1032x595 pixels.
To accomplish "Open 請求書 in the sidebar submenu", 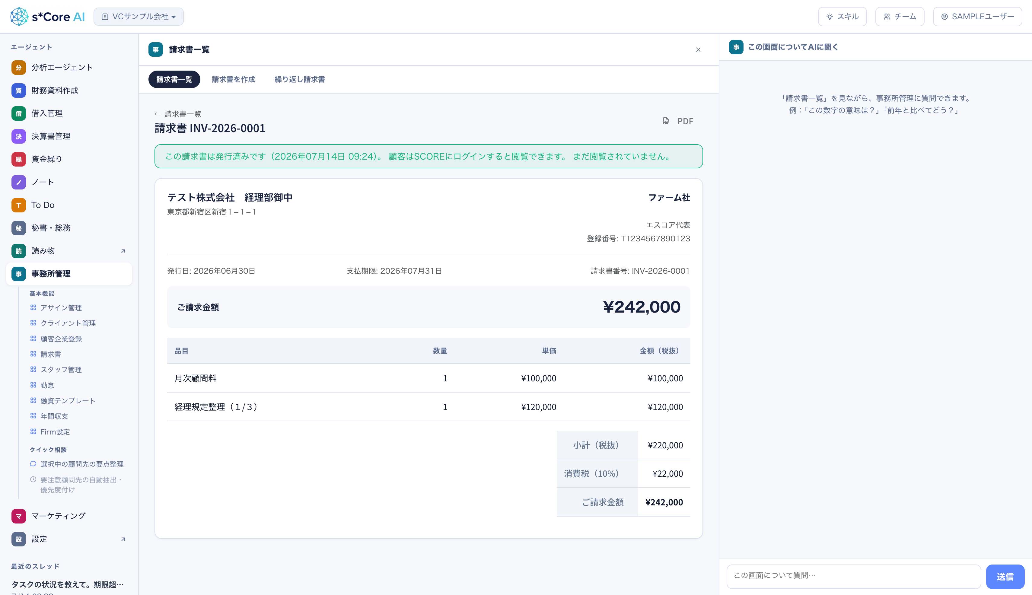I will pos(51,354).
